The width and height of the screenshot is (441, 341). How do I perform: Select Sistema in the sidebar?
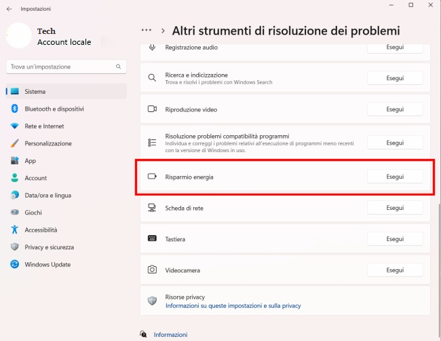tap(35, 92)
